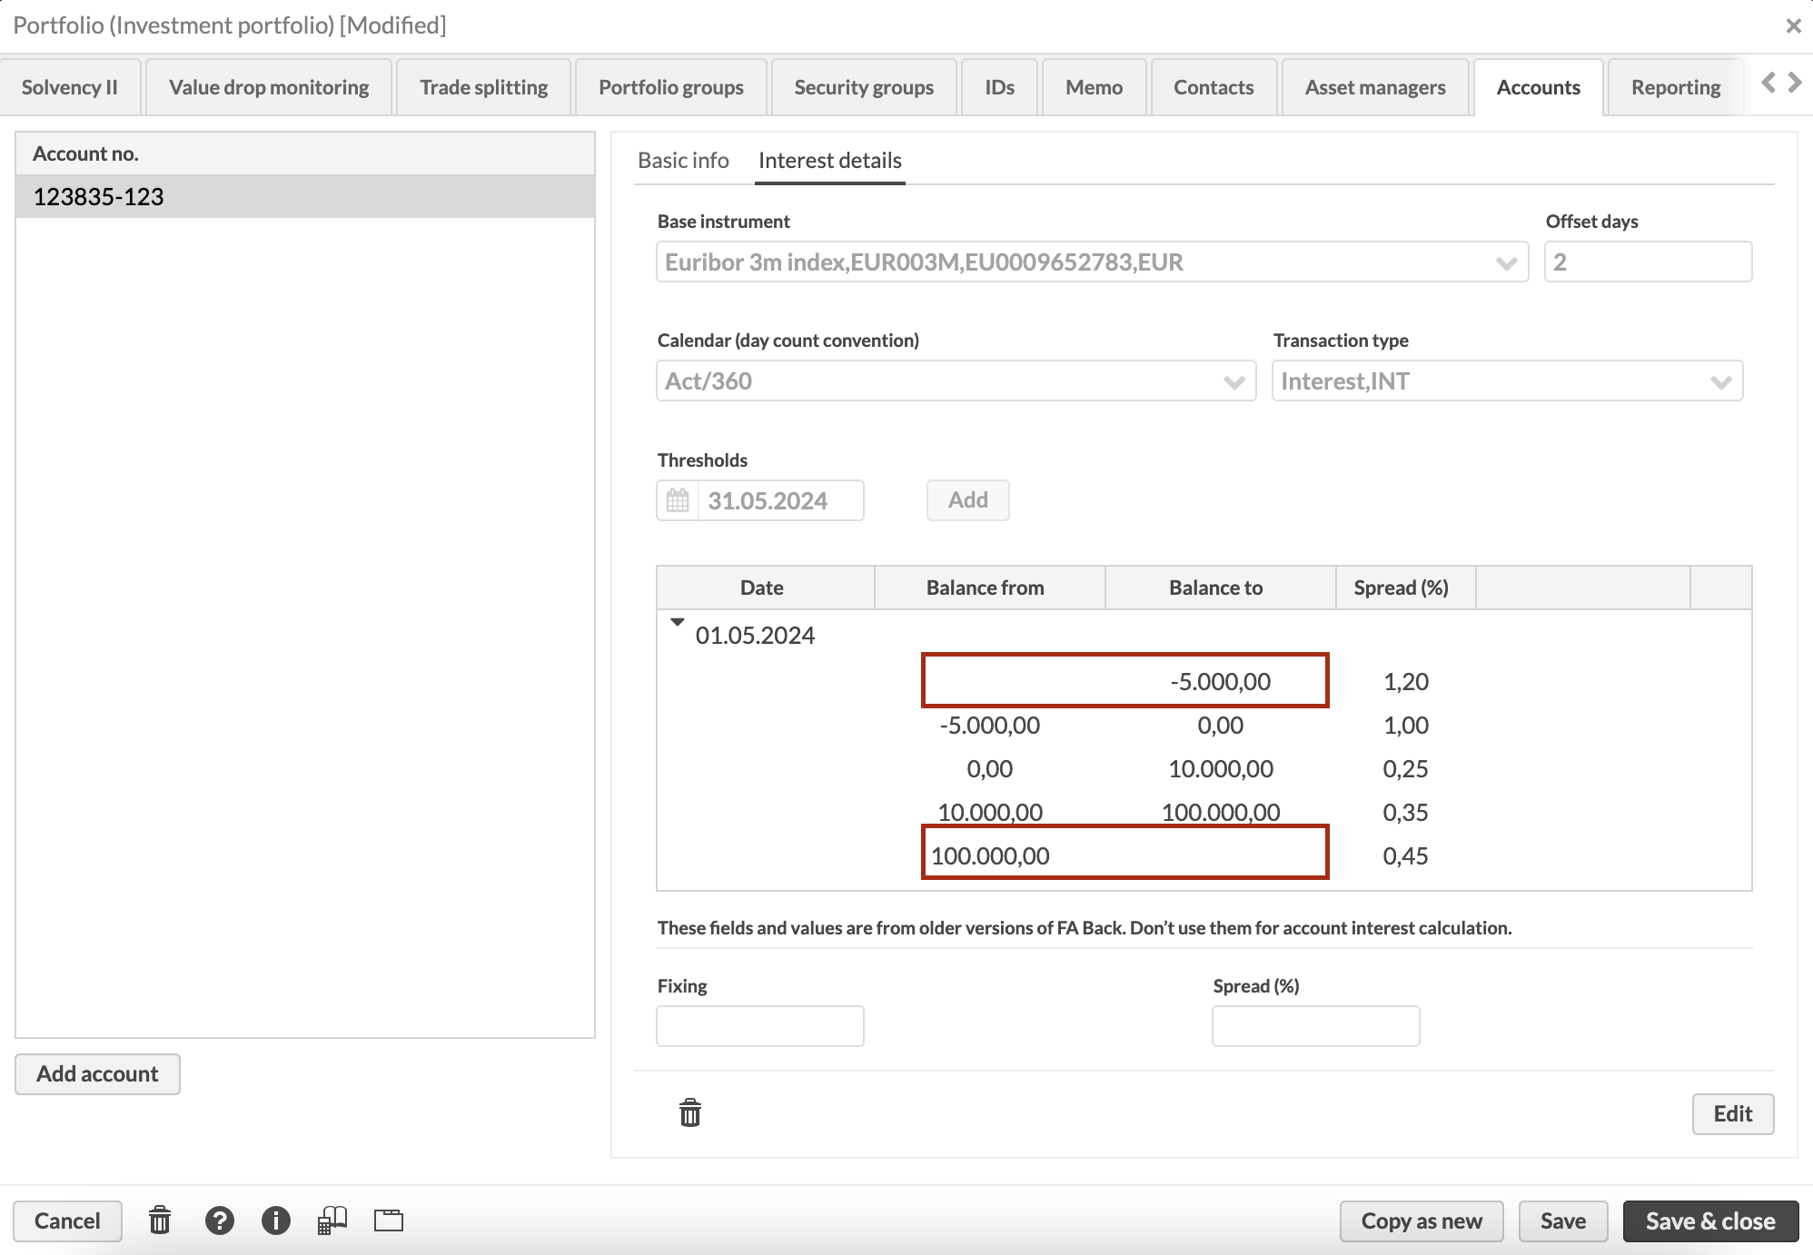
Task: Open Memo tab
Action: 1094,87
